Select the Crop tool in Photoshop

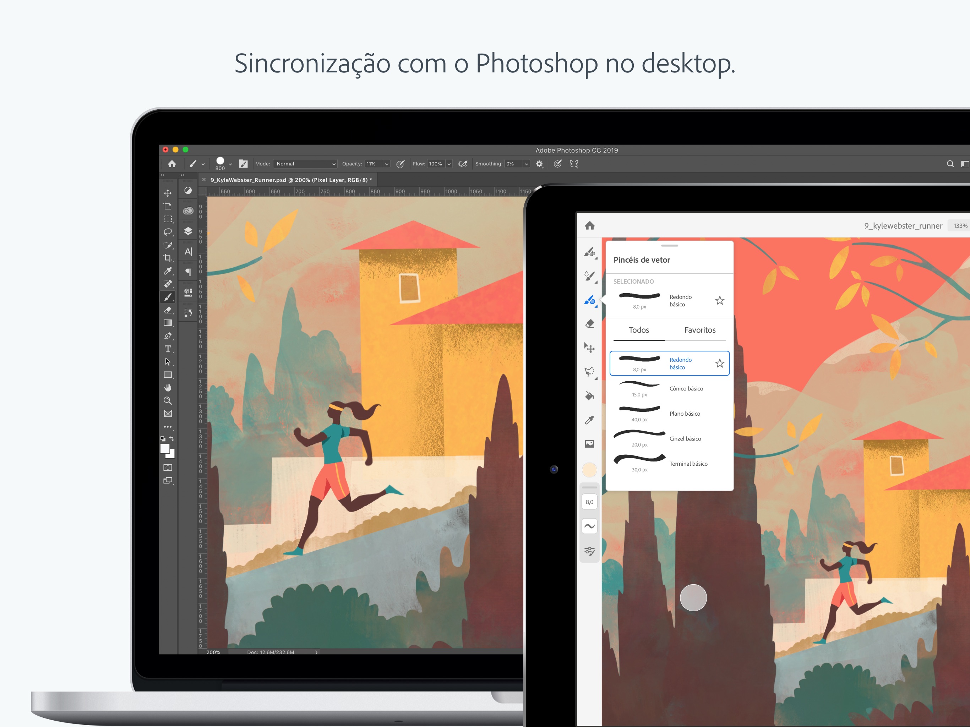(168, 258)
